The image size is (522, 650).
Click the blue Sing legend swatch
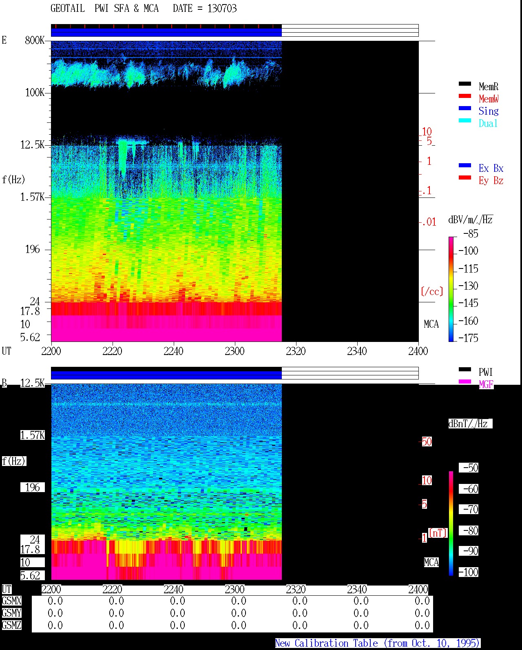[x=465, y=108]
